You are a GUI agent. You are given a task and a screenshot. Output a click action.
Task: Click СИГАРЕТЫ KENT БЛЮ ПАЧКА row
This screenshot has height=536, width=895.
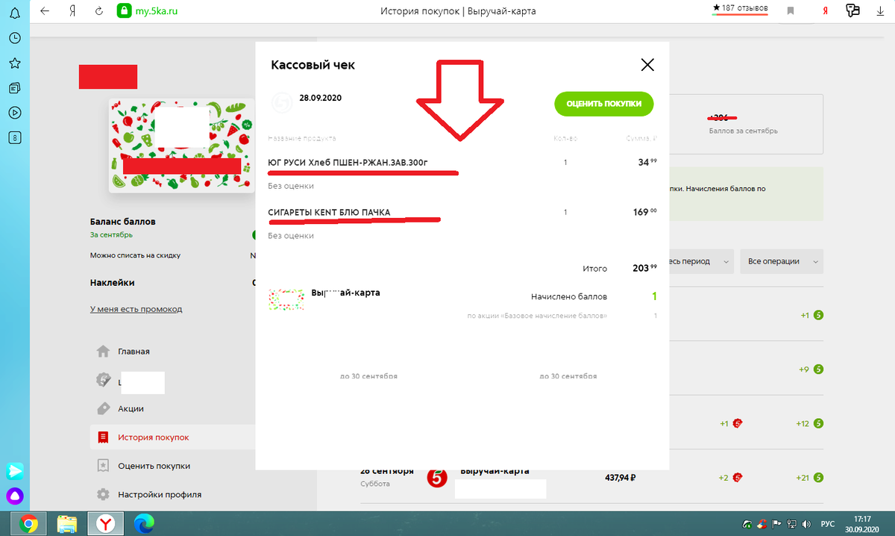point(329,212)
